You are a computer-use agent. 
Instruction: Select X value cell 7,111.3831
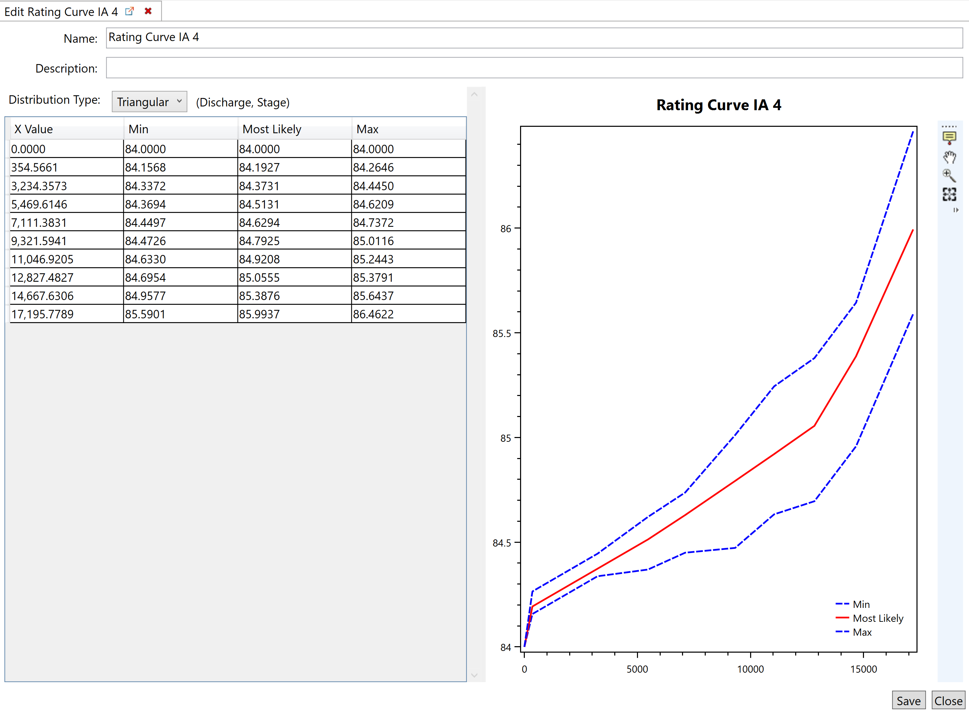tap(66, 223)
